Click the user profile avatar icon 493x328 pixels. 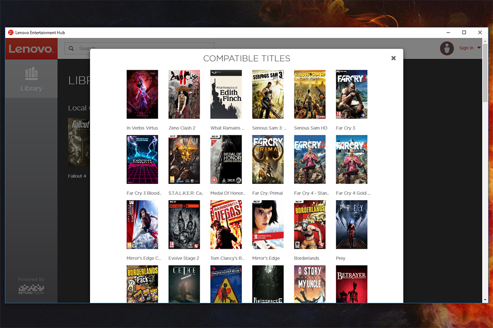click(447, 49)
